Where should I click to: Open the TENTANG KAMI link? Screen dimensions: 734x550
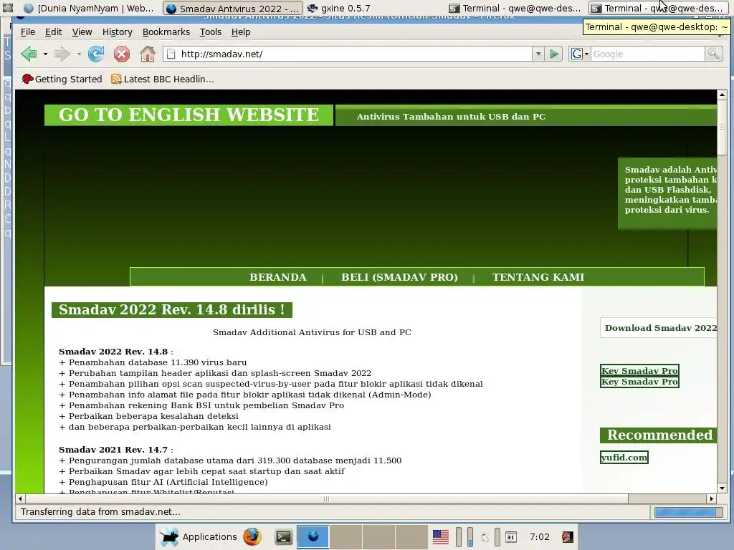538,277
